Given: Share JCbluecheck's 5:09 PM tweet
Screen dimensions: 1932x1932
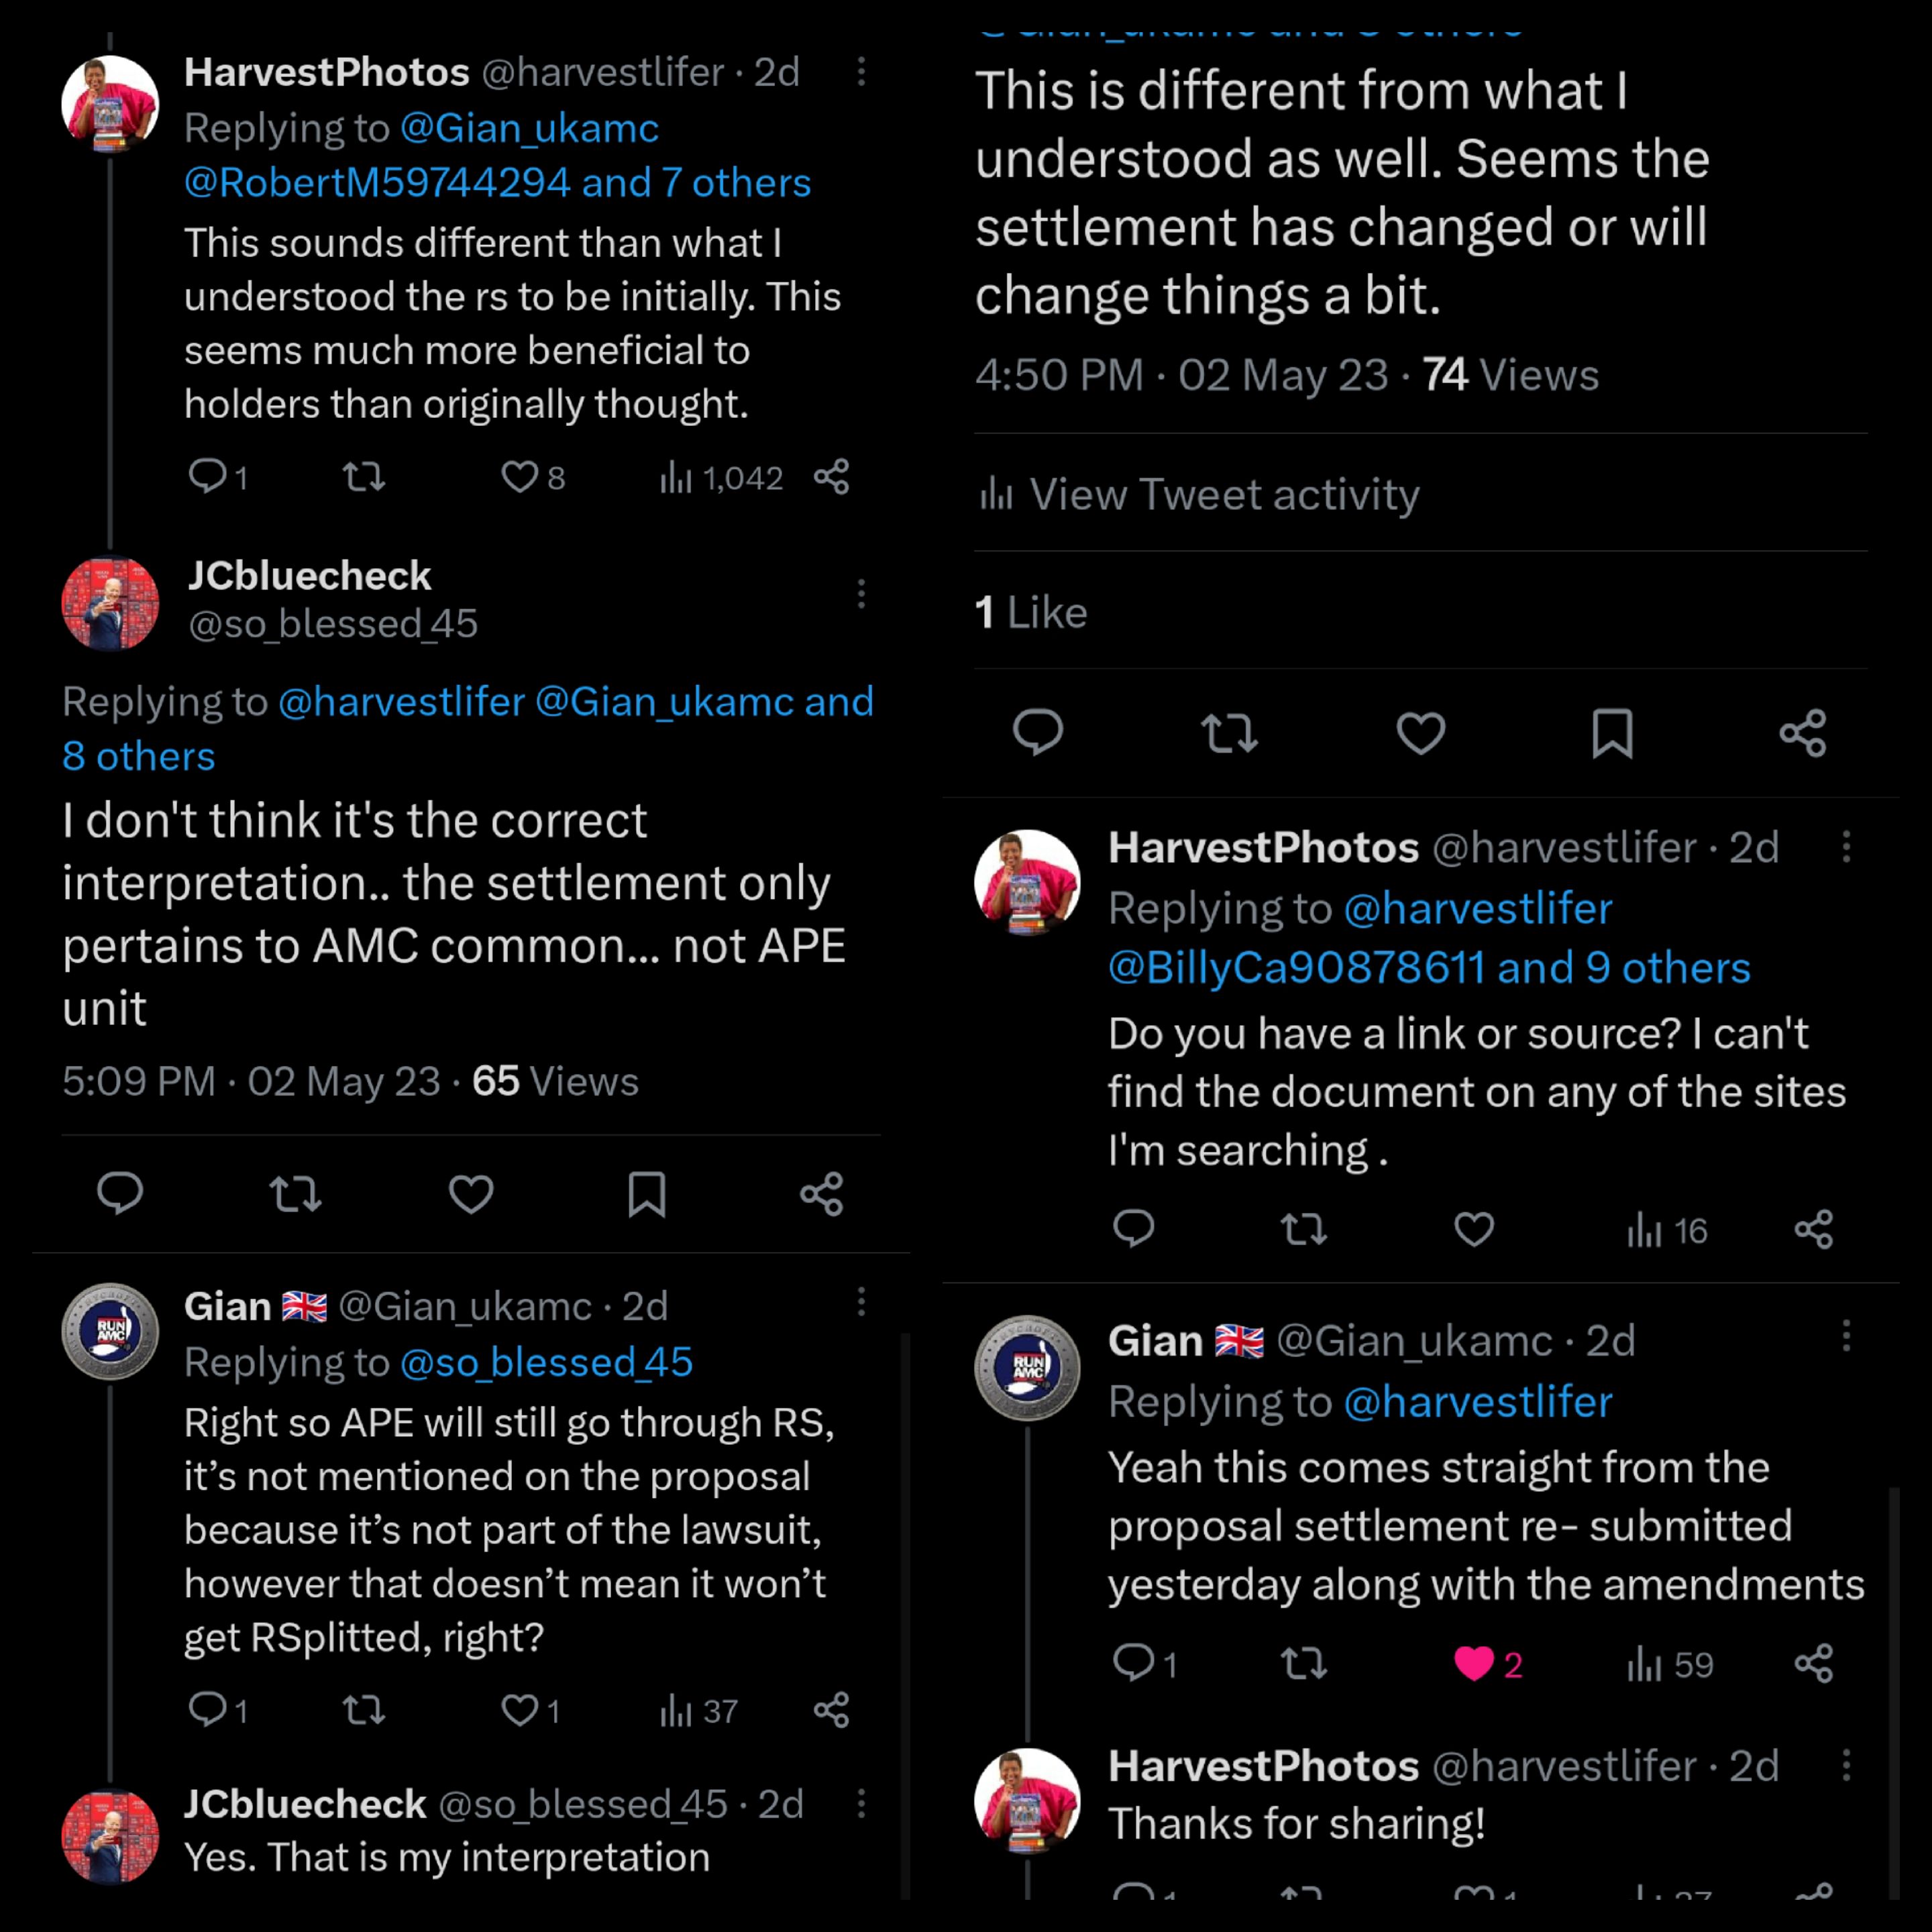Looking at the screenshot, I should pos(822,1194).
